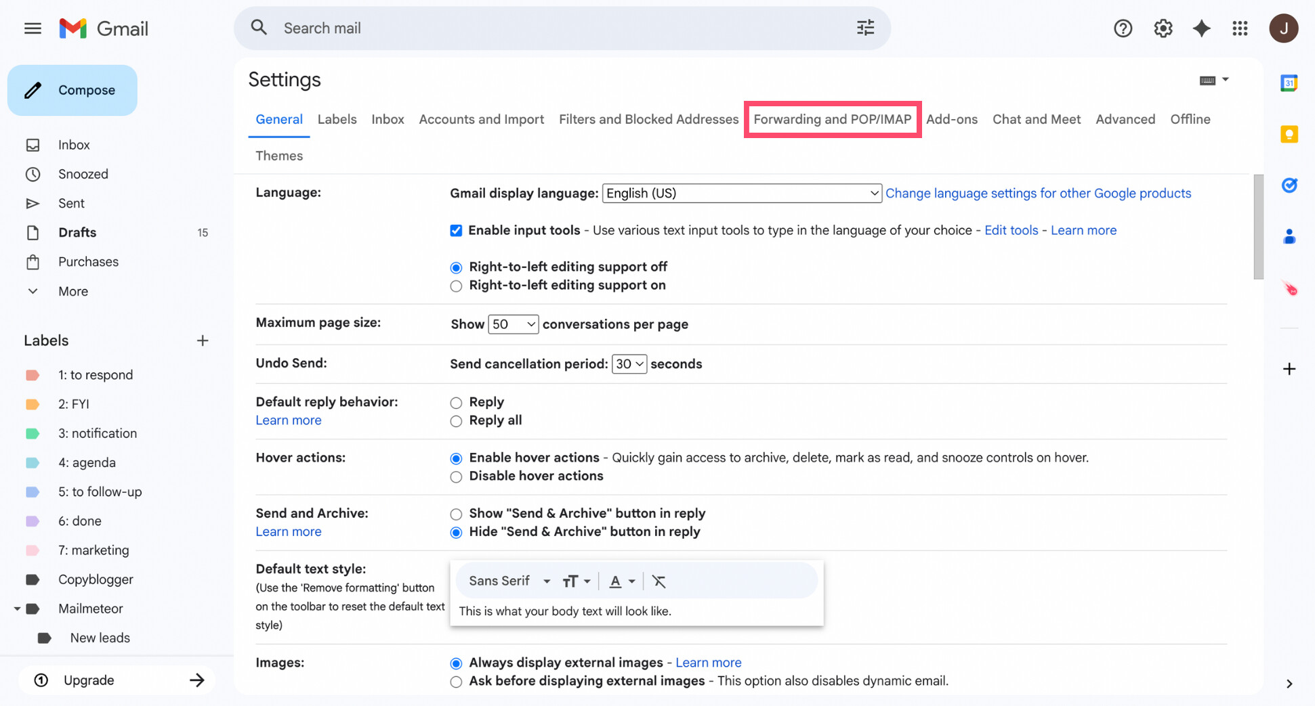This screenshot has height=706, width=1315.
Task: Click the remove formatting icon
Action: pos(658,581)
